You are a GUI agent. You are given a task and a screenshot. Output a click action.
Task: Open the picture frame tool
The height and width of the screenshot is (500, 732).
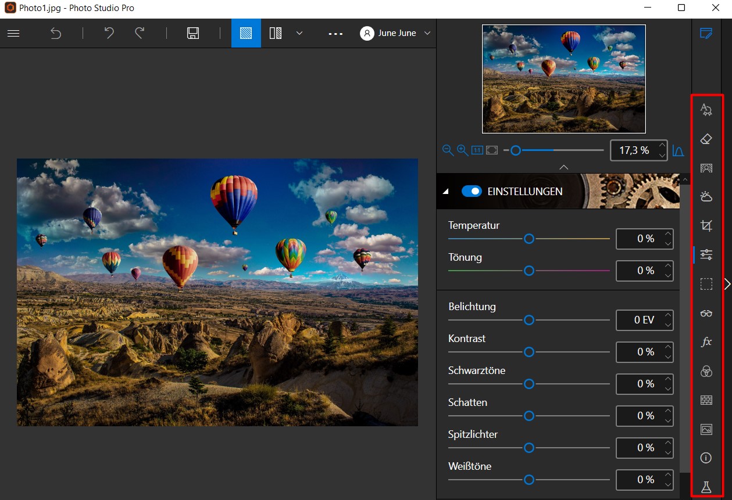706,429
